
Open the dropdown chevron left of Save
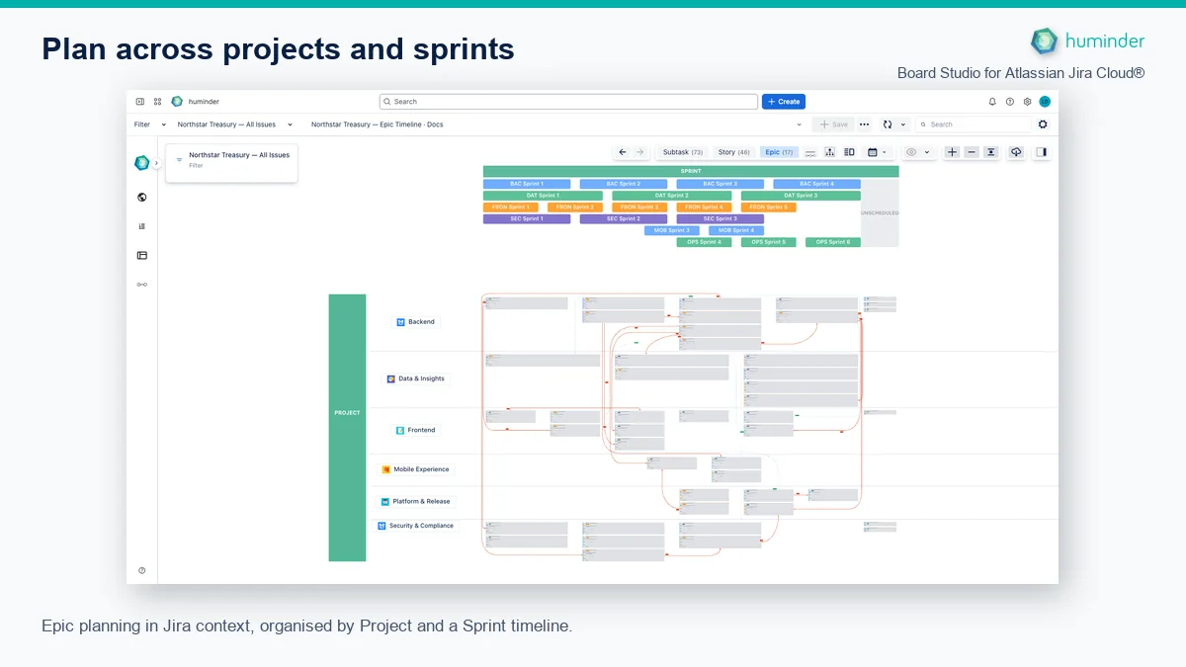click(800, 125)
